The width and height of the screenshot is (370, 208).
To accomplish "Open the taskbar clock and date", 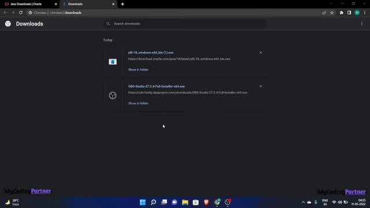I will tap(358, 202).
